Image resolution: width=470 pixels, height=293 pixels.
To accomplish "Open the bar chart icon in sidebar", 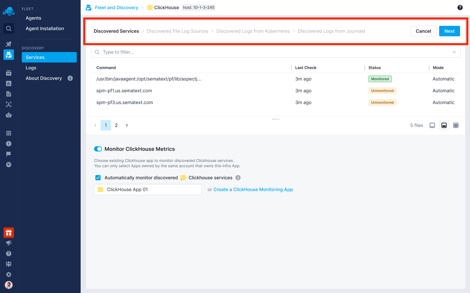I will [9, 84].
